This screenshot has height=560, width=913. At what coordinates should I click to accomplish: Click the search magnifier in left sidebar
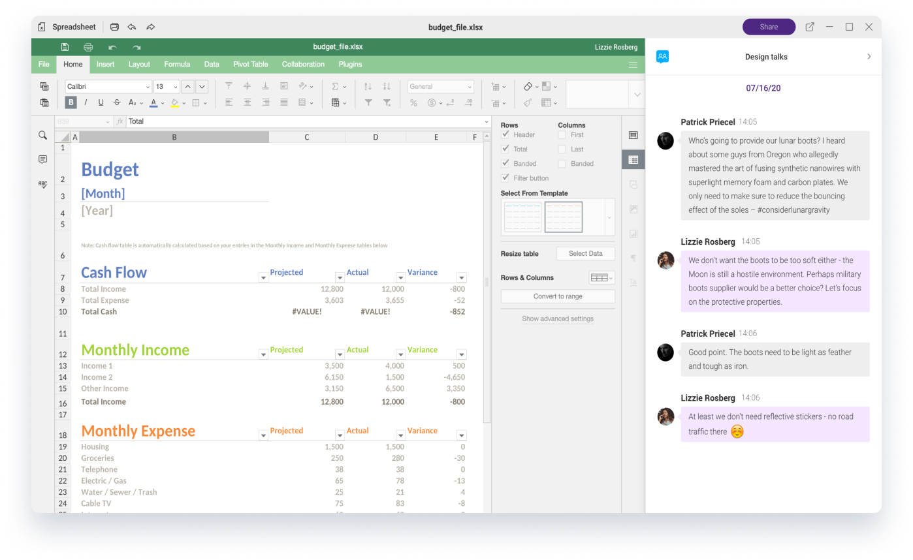pyautogui.click(x=43, y=135)
